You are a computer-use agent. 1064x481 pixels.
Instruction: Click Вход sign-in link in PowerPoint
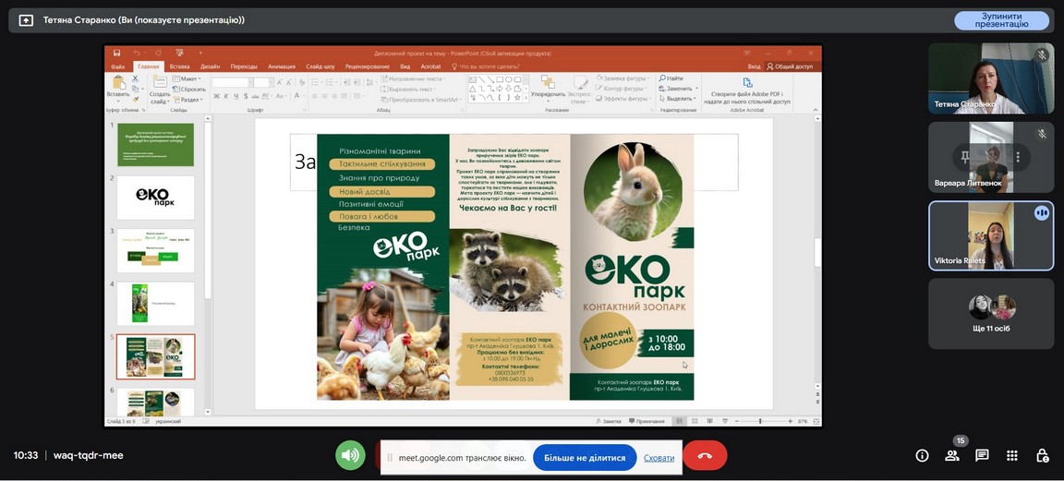click(x=754, y=66)
